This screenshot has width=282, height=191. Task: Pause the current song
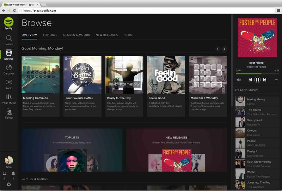point(257,80)
